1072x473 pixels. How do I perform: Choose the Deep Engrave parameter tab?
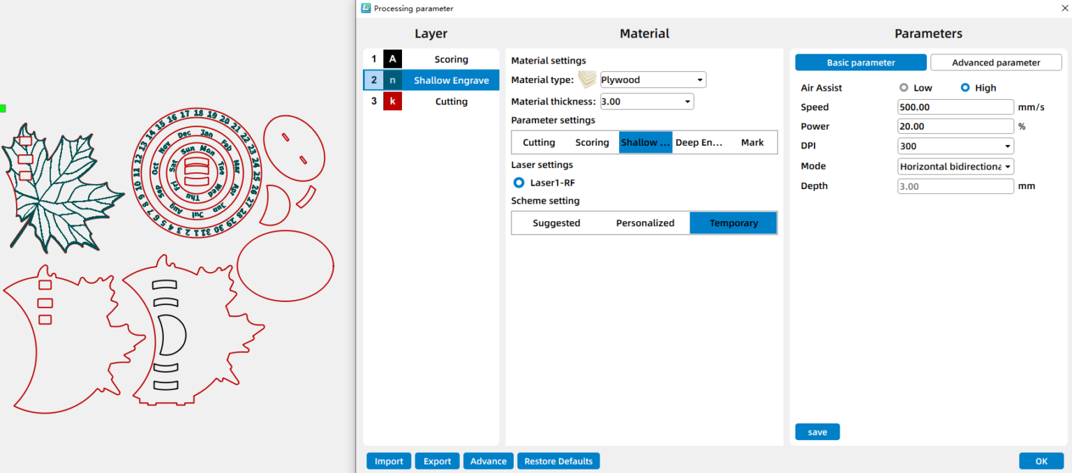(698, 142)
